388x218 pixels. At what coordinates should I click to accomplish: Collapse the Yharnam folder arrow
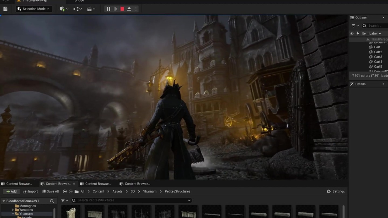13,214
